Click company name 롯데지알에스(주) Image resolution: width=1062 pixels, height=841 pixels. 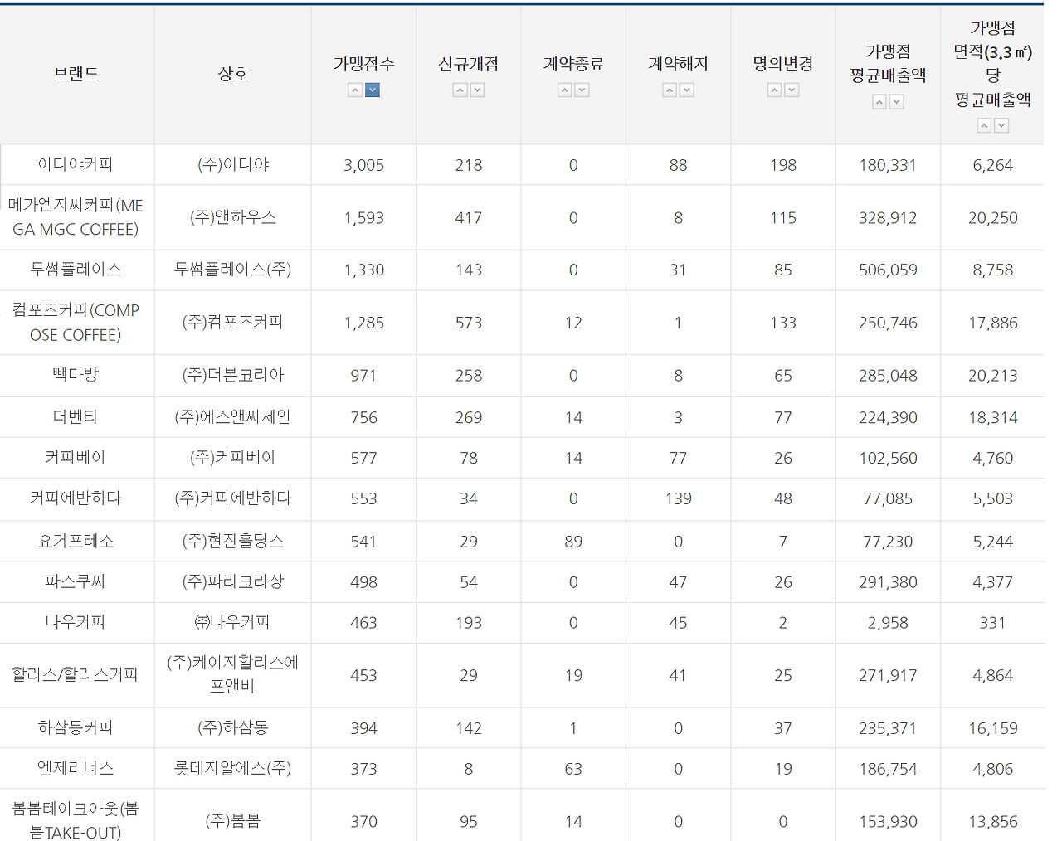point(233,769)
